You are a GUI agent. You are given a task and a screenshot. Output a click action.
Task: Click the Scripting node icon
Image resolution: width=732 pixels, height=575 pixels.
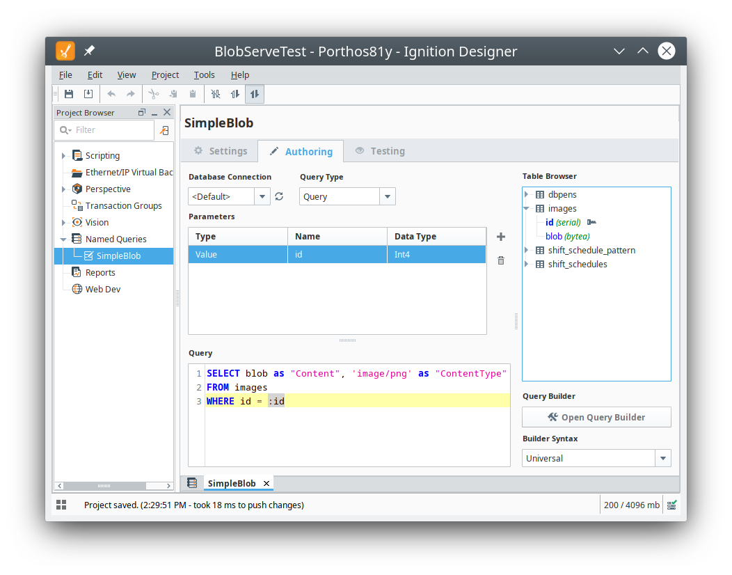pyautogui.click(x=77, y=155)
